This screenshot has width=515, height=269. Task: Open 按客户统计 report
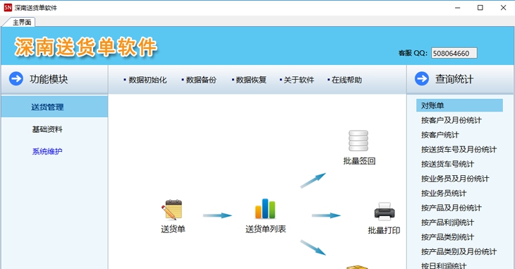pyautogui.click(x=440, y=135)
